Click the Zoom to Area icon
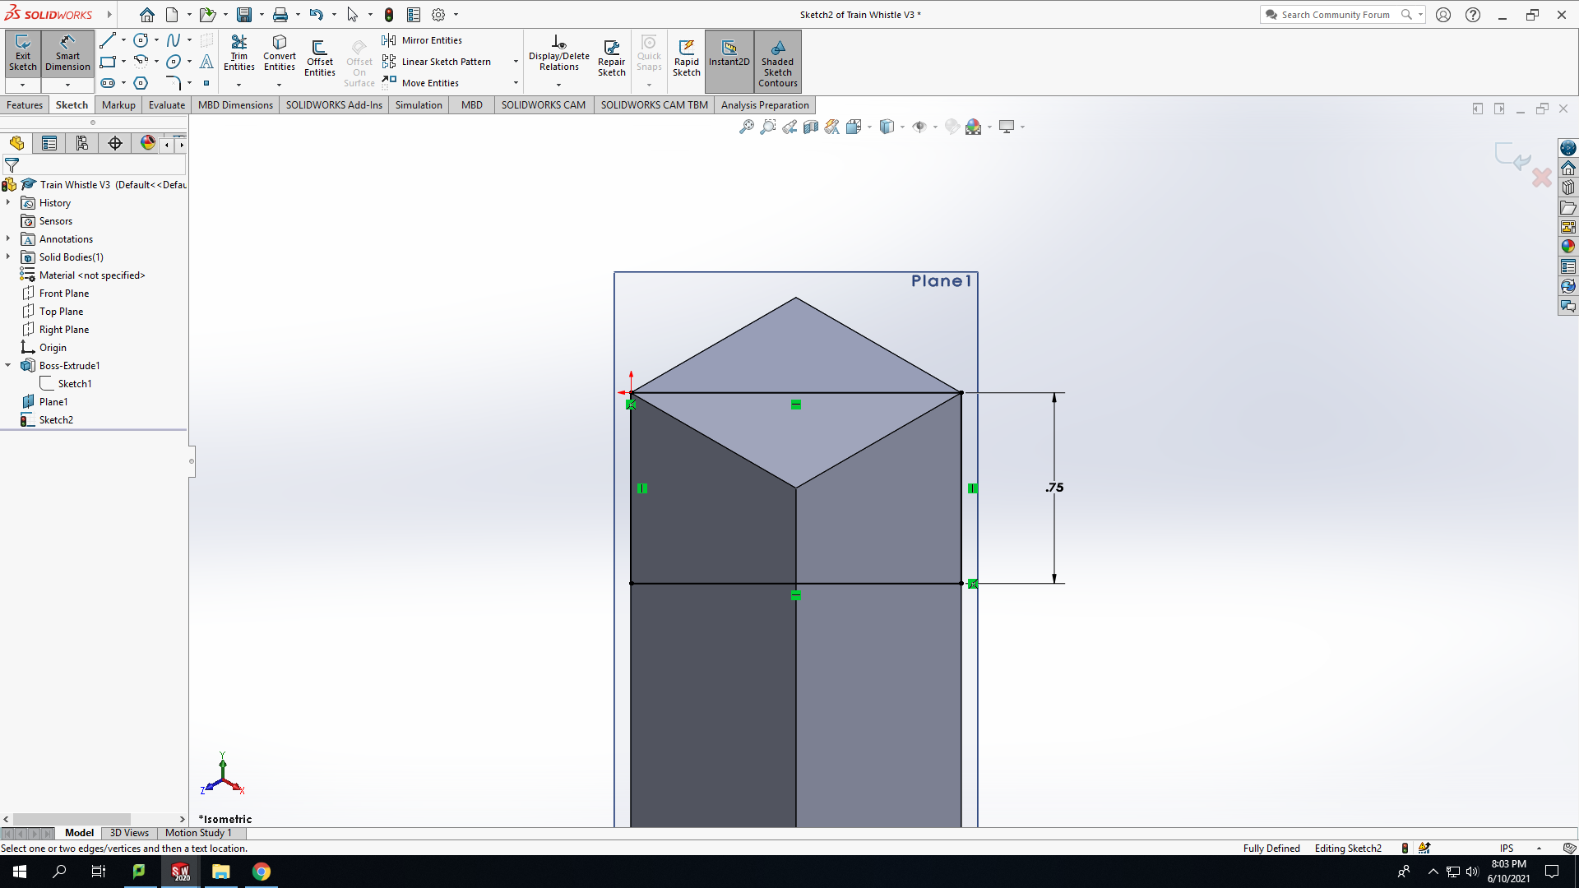The width and height of the screenshot is (1579, 888). [768, 127]
